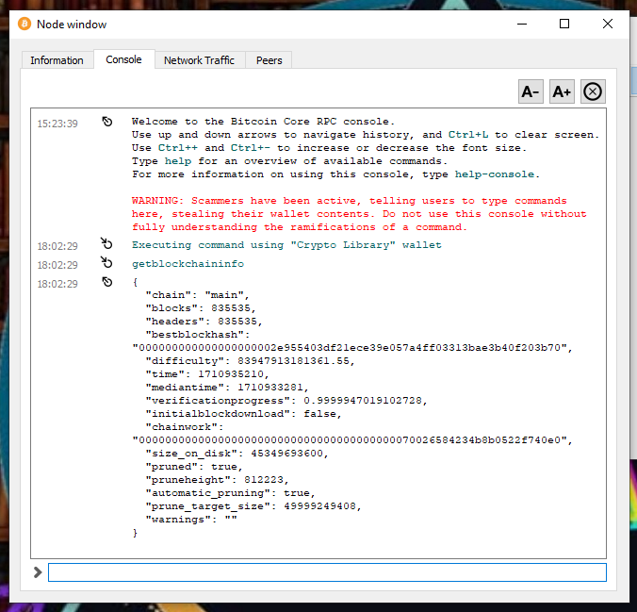Switch to the Information tab

57,60
